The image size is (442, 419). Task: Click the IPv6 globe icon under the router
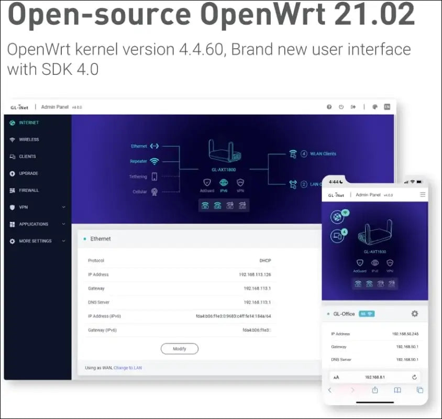click(224, 183)
